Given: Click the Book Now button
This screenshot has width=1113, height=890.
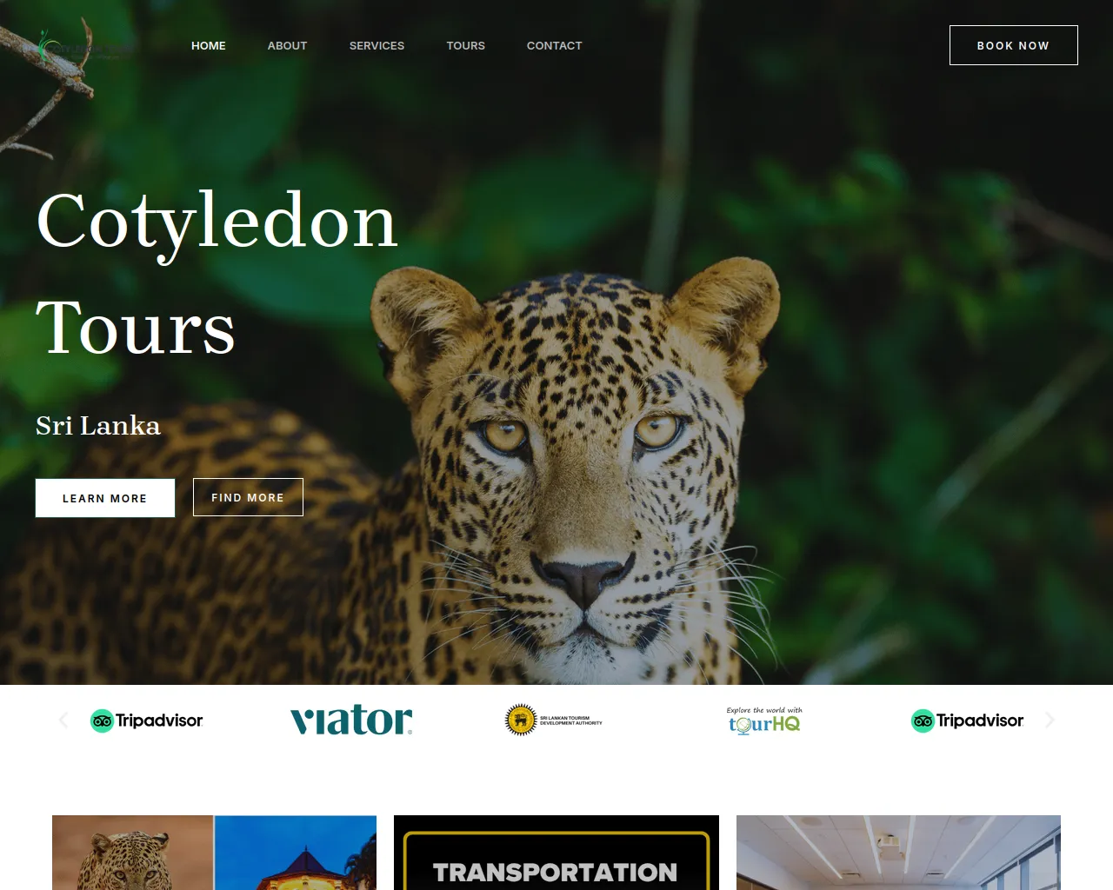Looking at the screenshot, I should [x=1014, y=45].
